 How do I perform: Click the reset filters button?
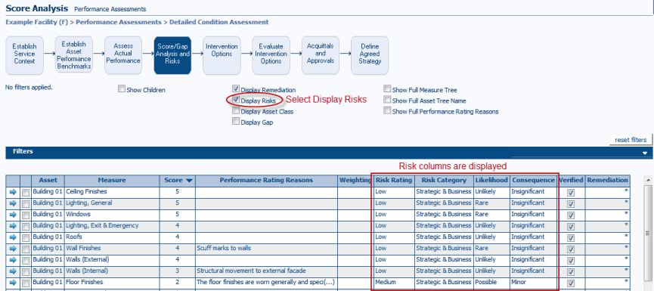[x=631, y=140]
